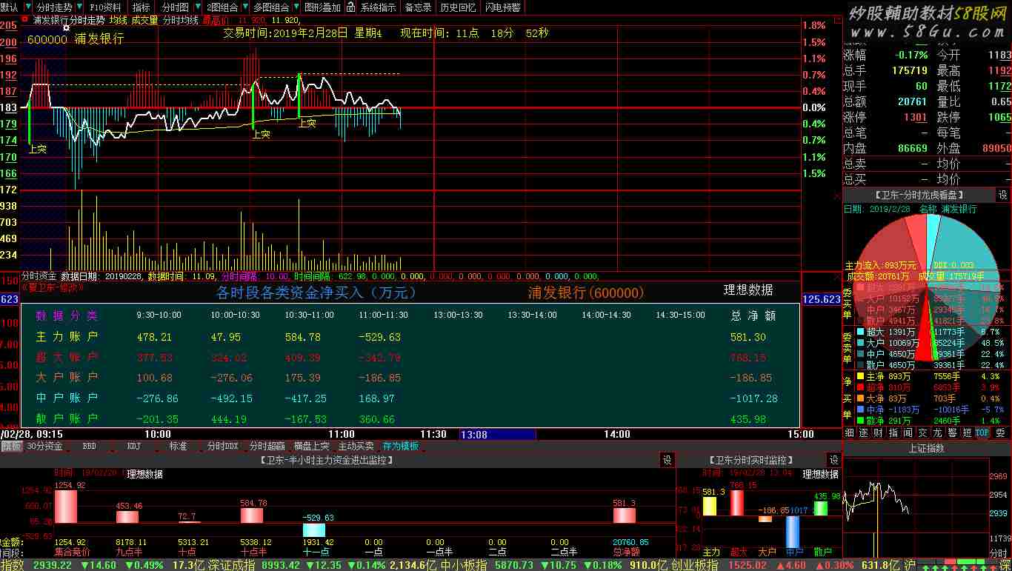Open the 交 trade tab icon
This screenshot has width=1012, height=571.
pyautogui.click(x=923, y=433)
